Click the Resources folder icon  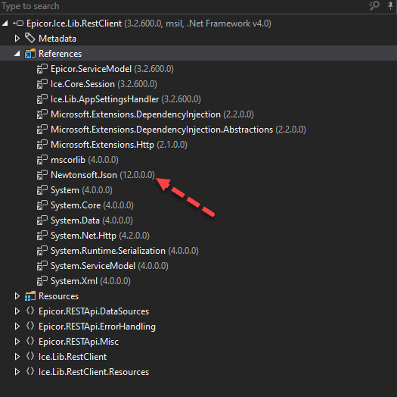30,296
